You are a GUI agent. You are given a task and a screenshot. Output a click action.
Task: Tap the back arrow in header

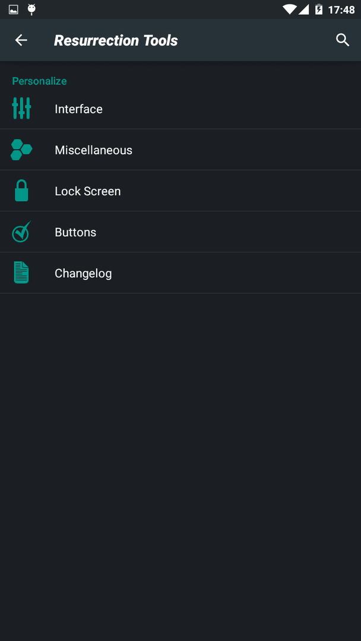(x=21, y=40)
